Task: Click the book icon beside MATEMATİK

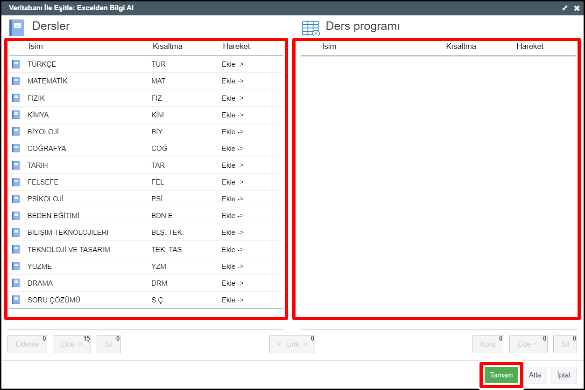Action: [16, 81]
